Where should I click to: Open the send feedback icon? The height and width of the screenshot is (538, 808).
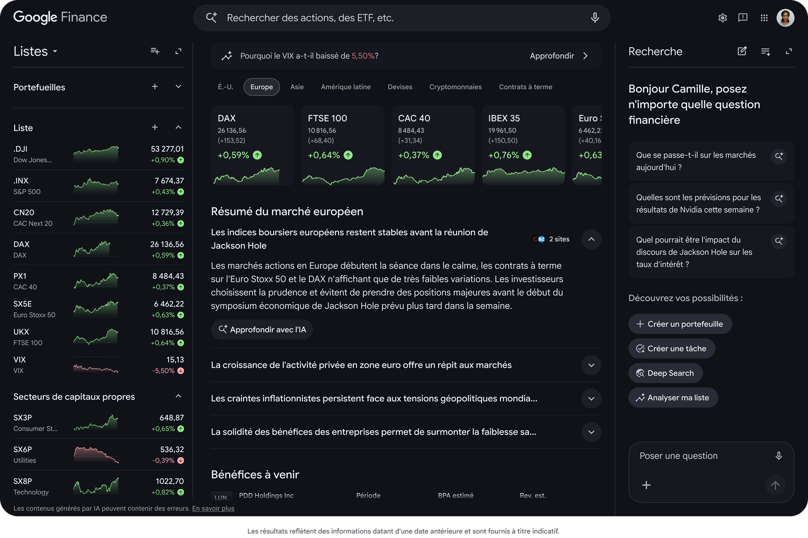[743, 18]
